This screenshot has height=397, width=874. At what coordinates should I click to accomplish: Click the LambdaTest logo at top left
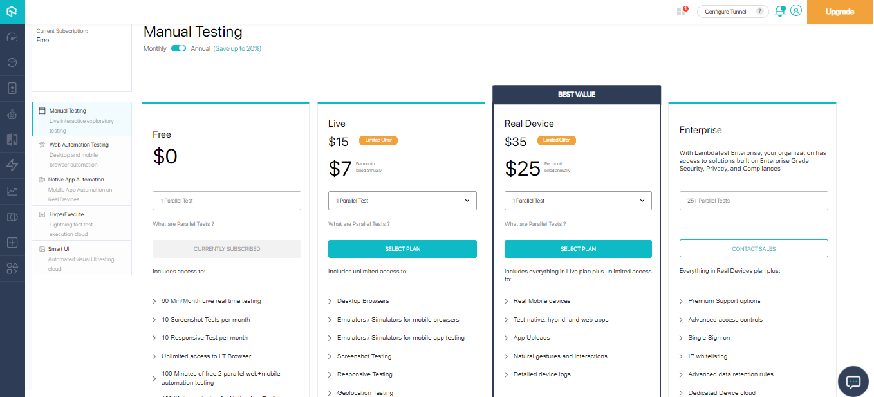12,11
